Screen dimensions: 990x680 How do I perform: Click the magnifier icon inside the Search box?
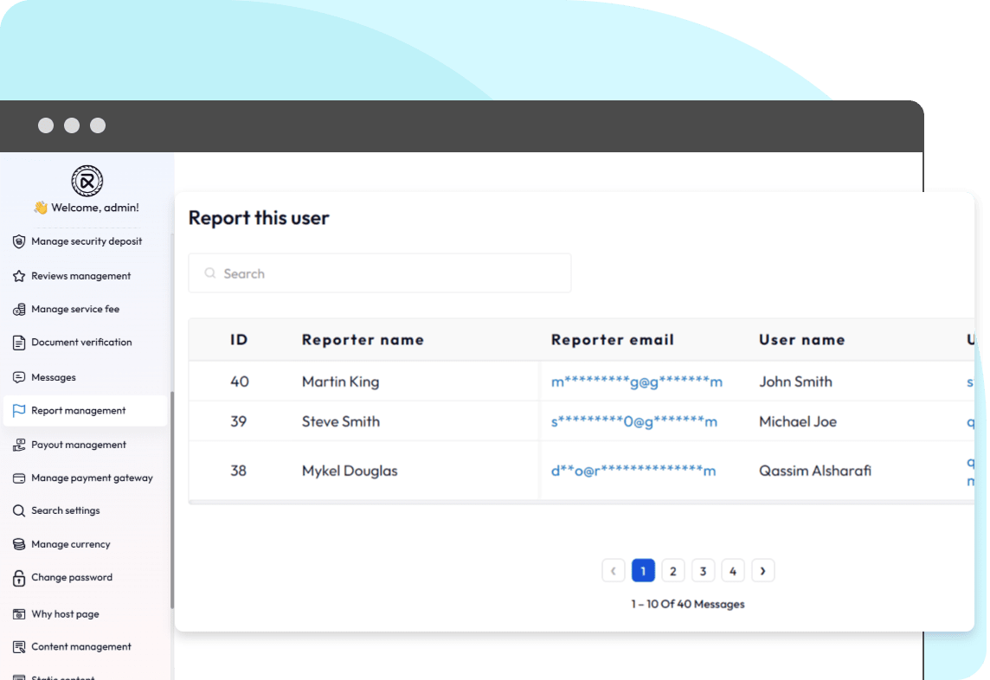(x=210, y=273)
